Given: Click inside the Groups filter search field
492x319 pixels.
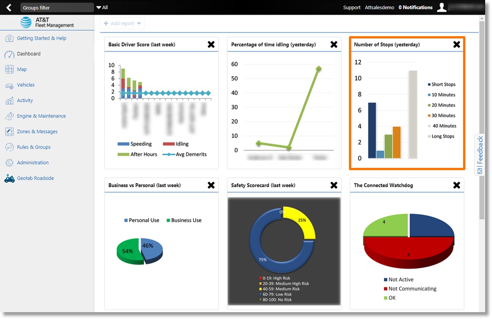Looking at the screenshot, I should pos(56,7).
